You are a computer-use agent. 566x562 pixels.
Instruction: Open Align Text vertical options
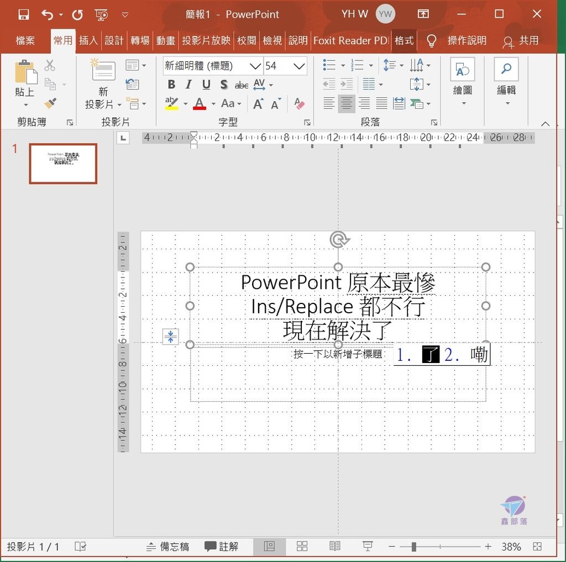[420, 84]
